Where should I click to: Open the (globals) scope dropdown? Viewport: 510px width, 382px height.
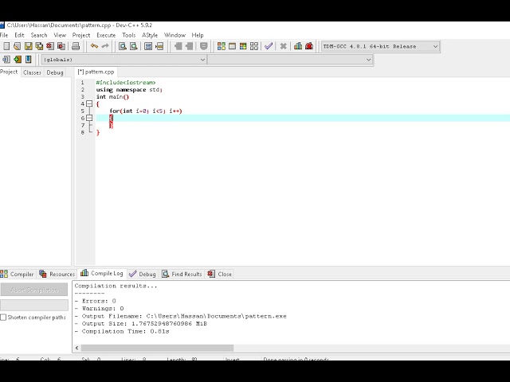tap(124, 60)
